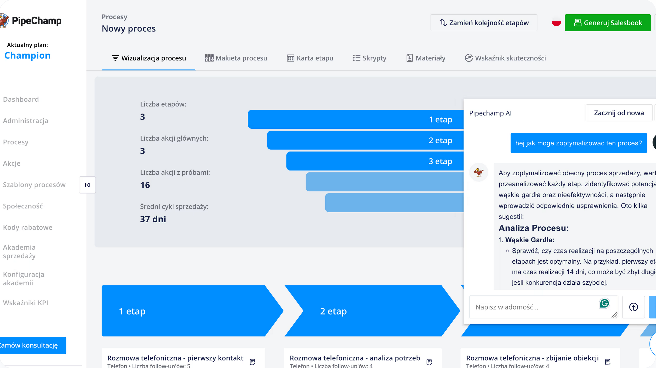Click the Liczba akcji z próbami value 16
The height and width of the screenshot is (368, 656).
145,185
